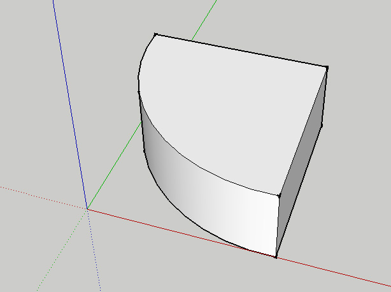This screenshot has width=391, height=292.
Task: Click the axes origin point
Action: [87, 208]
